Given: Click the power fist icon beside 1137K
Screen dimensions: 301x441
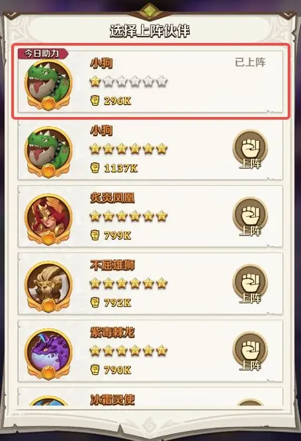Looking at the screenshot, I should 95,168.
